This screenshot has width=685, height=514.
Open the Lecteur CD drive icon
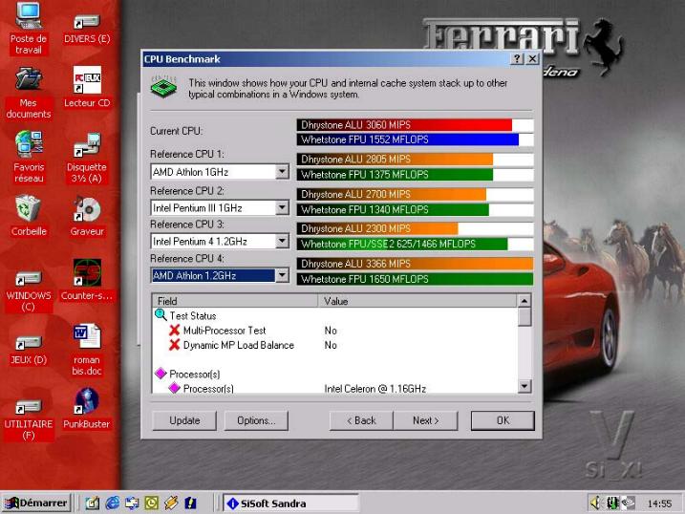click(x=86, y=81)
